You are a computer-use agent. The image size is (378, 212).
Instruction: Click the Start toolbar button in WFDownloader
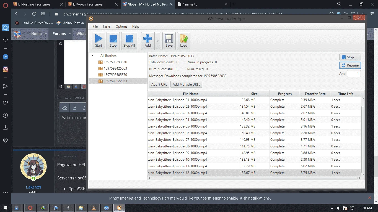99,41
